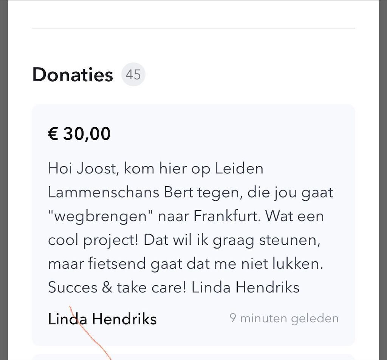Click the Linda Hendriks signature inside message
Image resolution: width=387 pixels, height=360 pixels.
click(245, 288)
